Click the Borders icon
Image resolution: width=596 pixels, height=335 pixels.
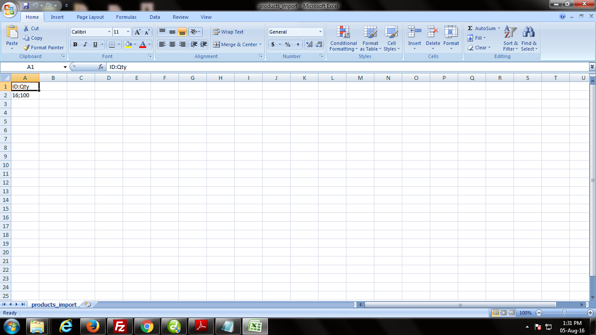pos(112,44)
